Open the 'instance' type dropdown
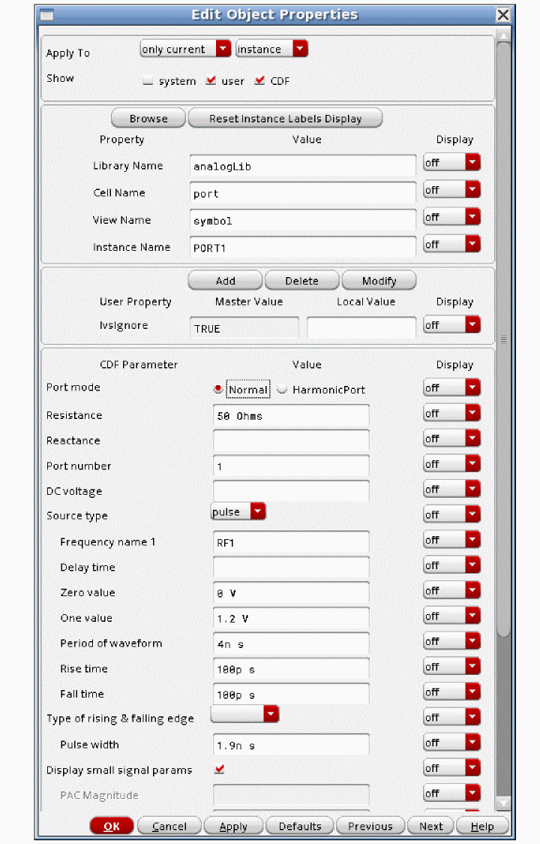Image resolution: width=540 pixels, height=844 pixels. pyautogui.click(x=271, y=50)
